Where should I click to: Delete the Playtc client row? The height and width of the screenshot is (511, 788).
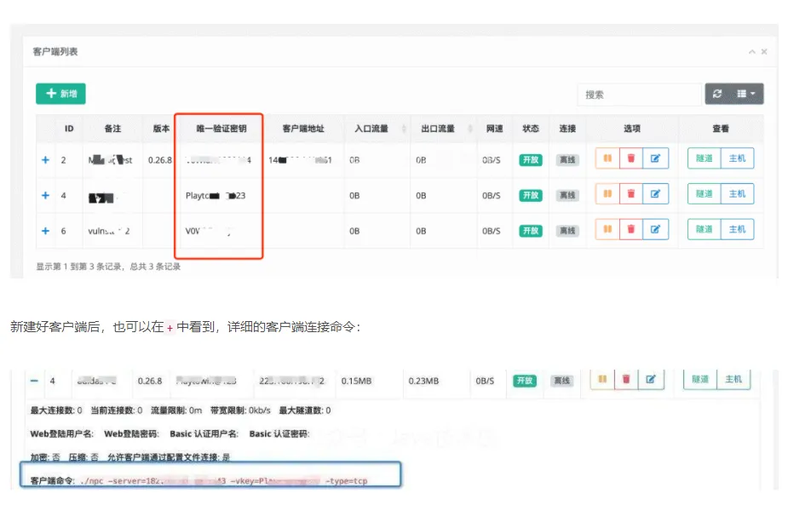click(631, 194)
